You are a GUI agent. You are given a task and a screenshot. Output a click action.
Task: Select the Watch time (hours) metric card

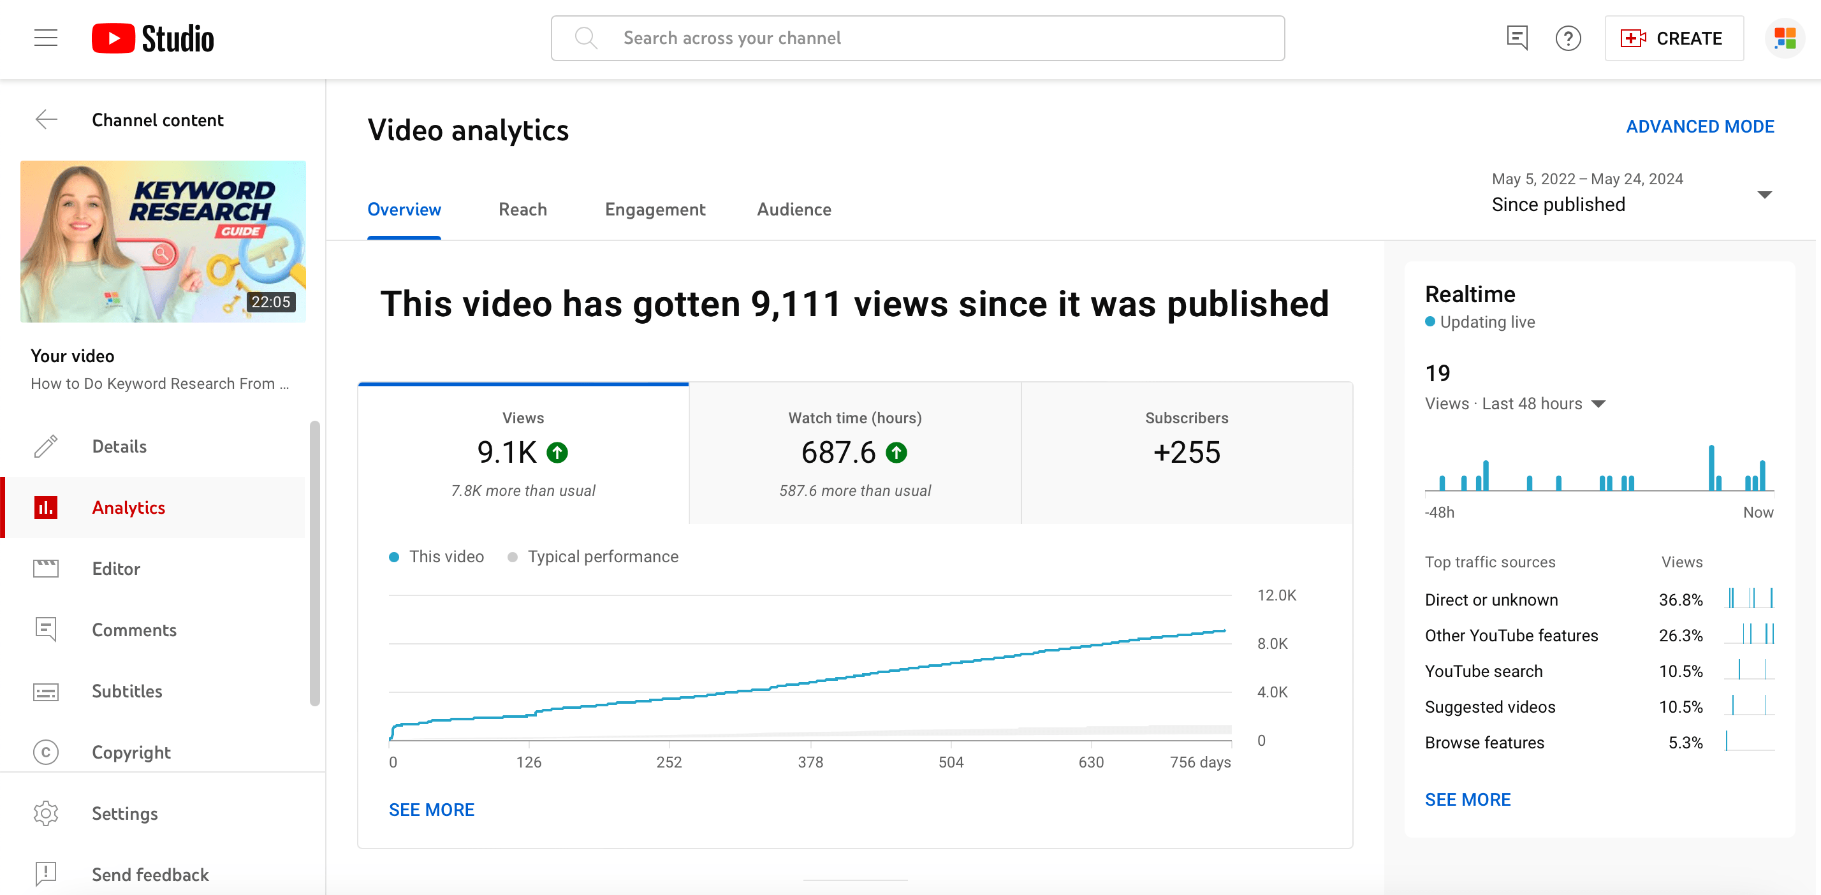click(854, 453)
